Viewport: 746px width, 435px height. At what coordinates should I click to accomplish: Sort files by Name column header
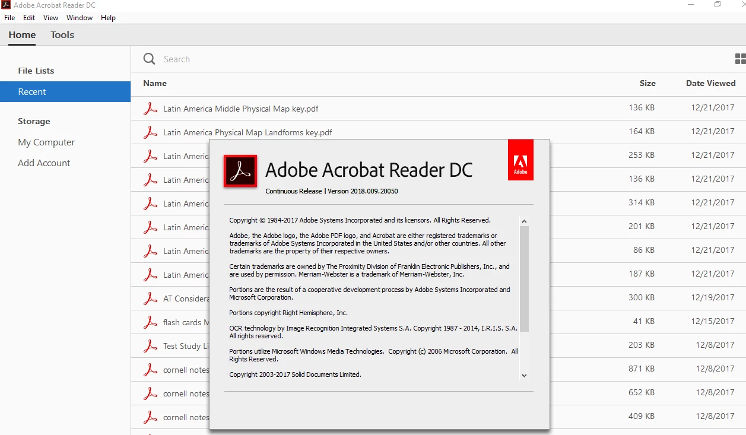155,83
